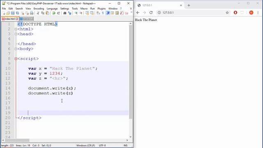This screenshot has width=263, height=148.
Task: Click the horizontal scrollbar thumb in editor
Action: point(17,140)
